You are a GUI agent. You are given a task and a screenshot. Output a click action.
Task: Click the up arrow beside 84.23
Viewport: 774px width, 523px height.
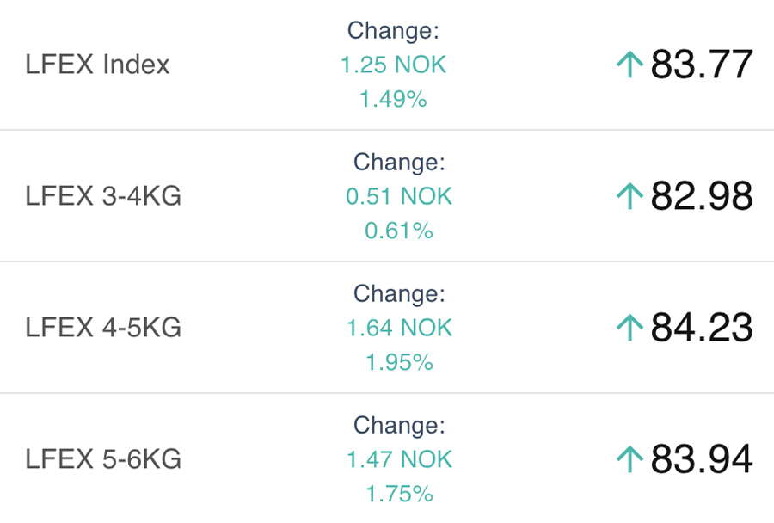coord(630,328)
